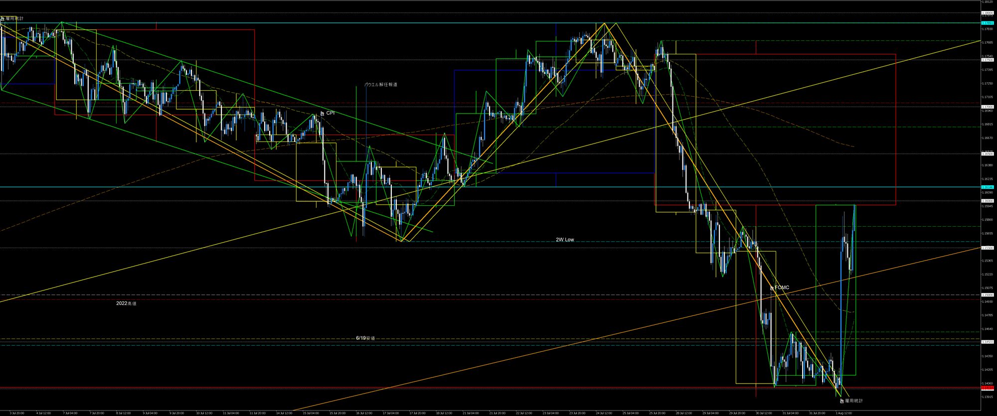Select the 1.17250 price axis label
This screenshot has height=416, width=997.
(x=988, y=84)
